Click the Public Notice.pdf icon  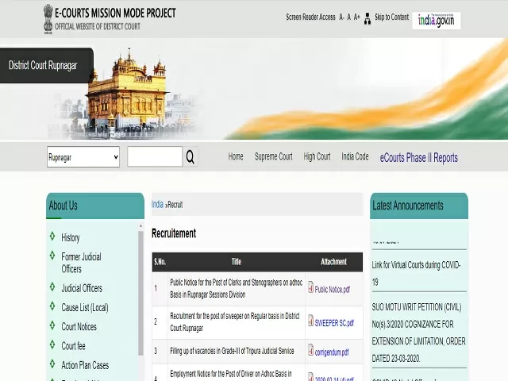311,289
